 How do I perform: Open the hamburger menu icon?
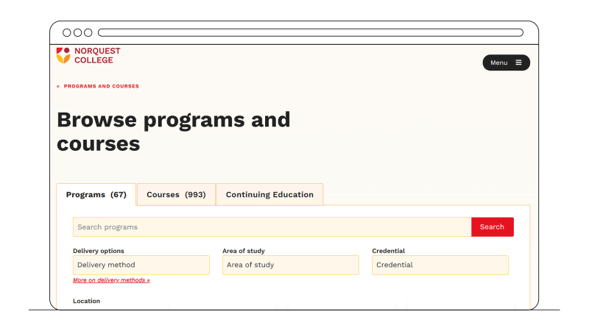(518, 63)
